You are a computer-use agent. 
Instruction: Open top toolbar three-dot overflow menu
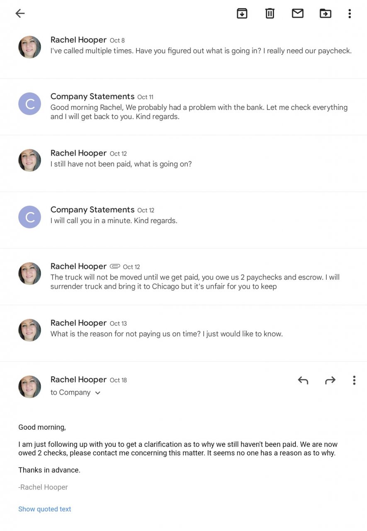pyautogui.click(x=350, y=13)
